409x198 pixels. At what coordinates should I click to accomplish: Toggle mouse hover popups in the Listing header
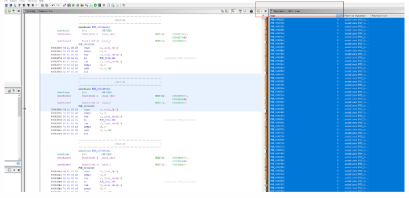[x=234, y=11]
